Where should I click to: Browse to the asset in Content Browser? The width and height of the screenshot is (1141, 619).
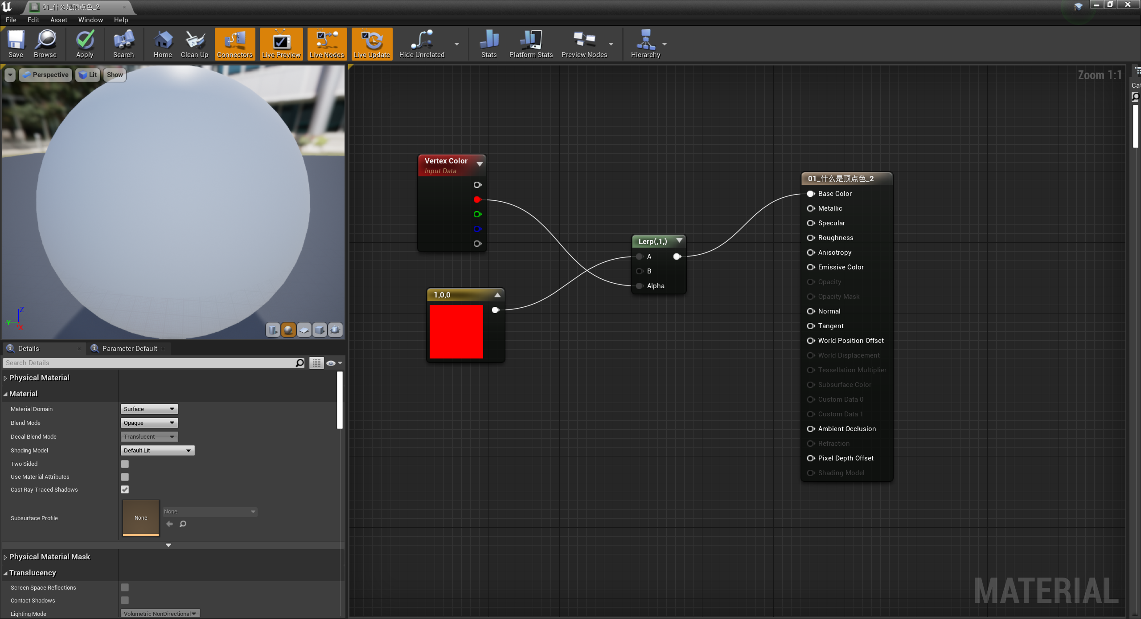click(x=45, y=44)
